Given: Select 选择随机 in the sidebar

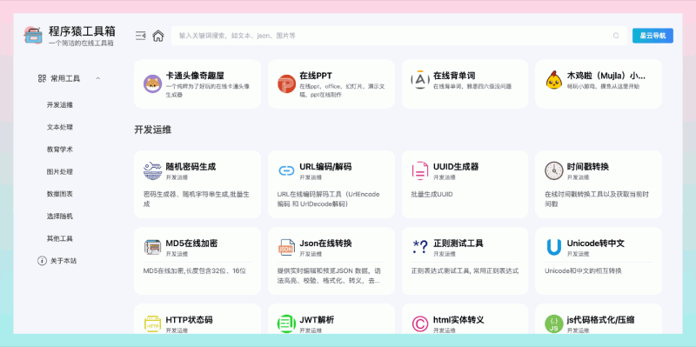Looking at the screenshot, I should click(60, 216).
